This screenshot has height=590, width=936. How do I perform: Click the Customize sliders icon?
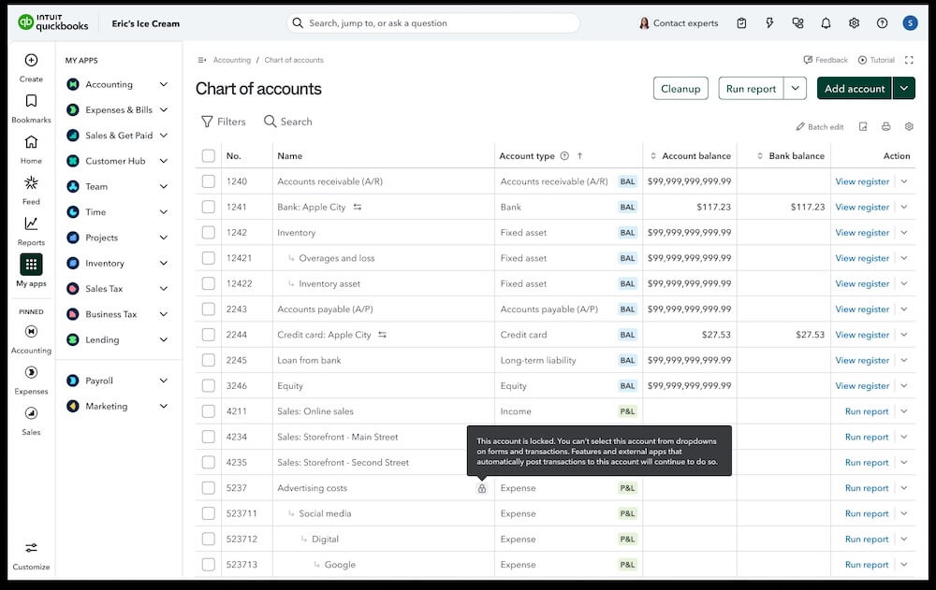(31, 548)
